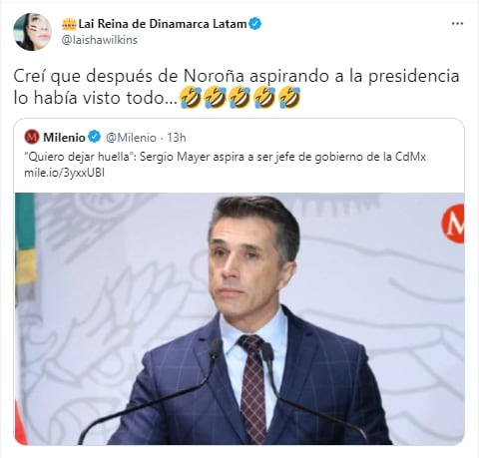Click the verified badge next to Lai Reina
This screenshot has height=458, width=479.
(x=255, y=24)
